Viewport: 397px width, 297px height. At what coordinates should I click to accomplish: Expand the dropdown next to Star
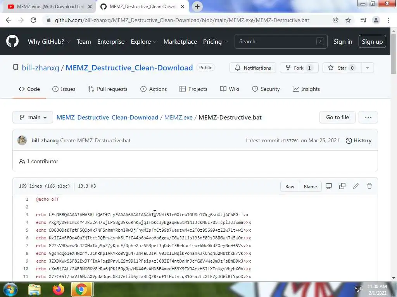click(368, 68)
